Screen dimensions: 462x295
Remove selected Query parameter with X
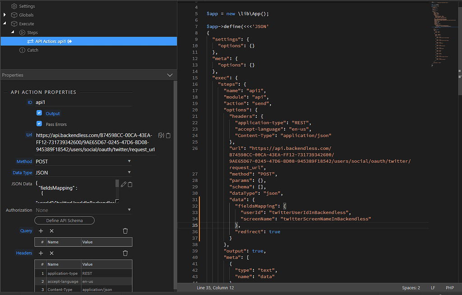51,231
